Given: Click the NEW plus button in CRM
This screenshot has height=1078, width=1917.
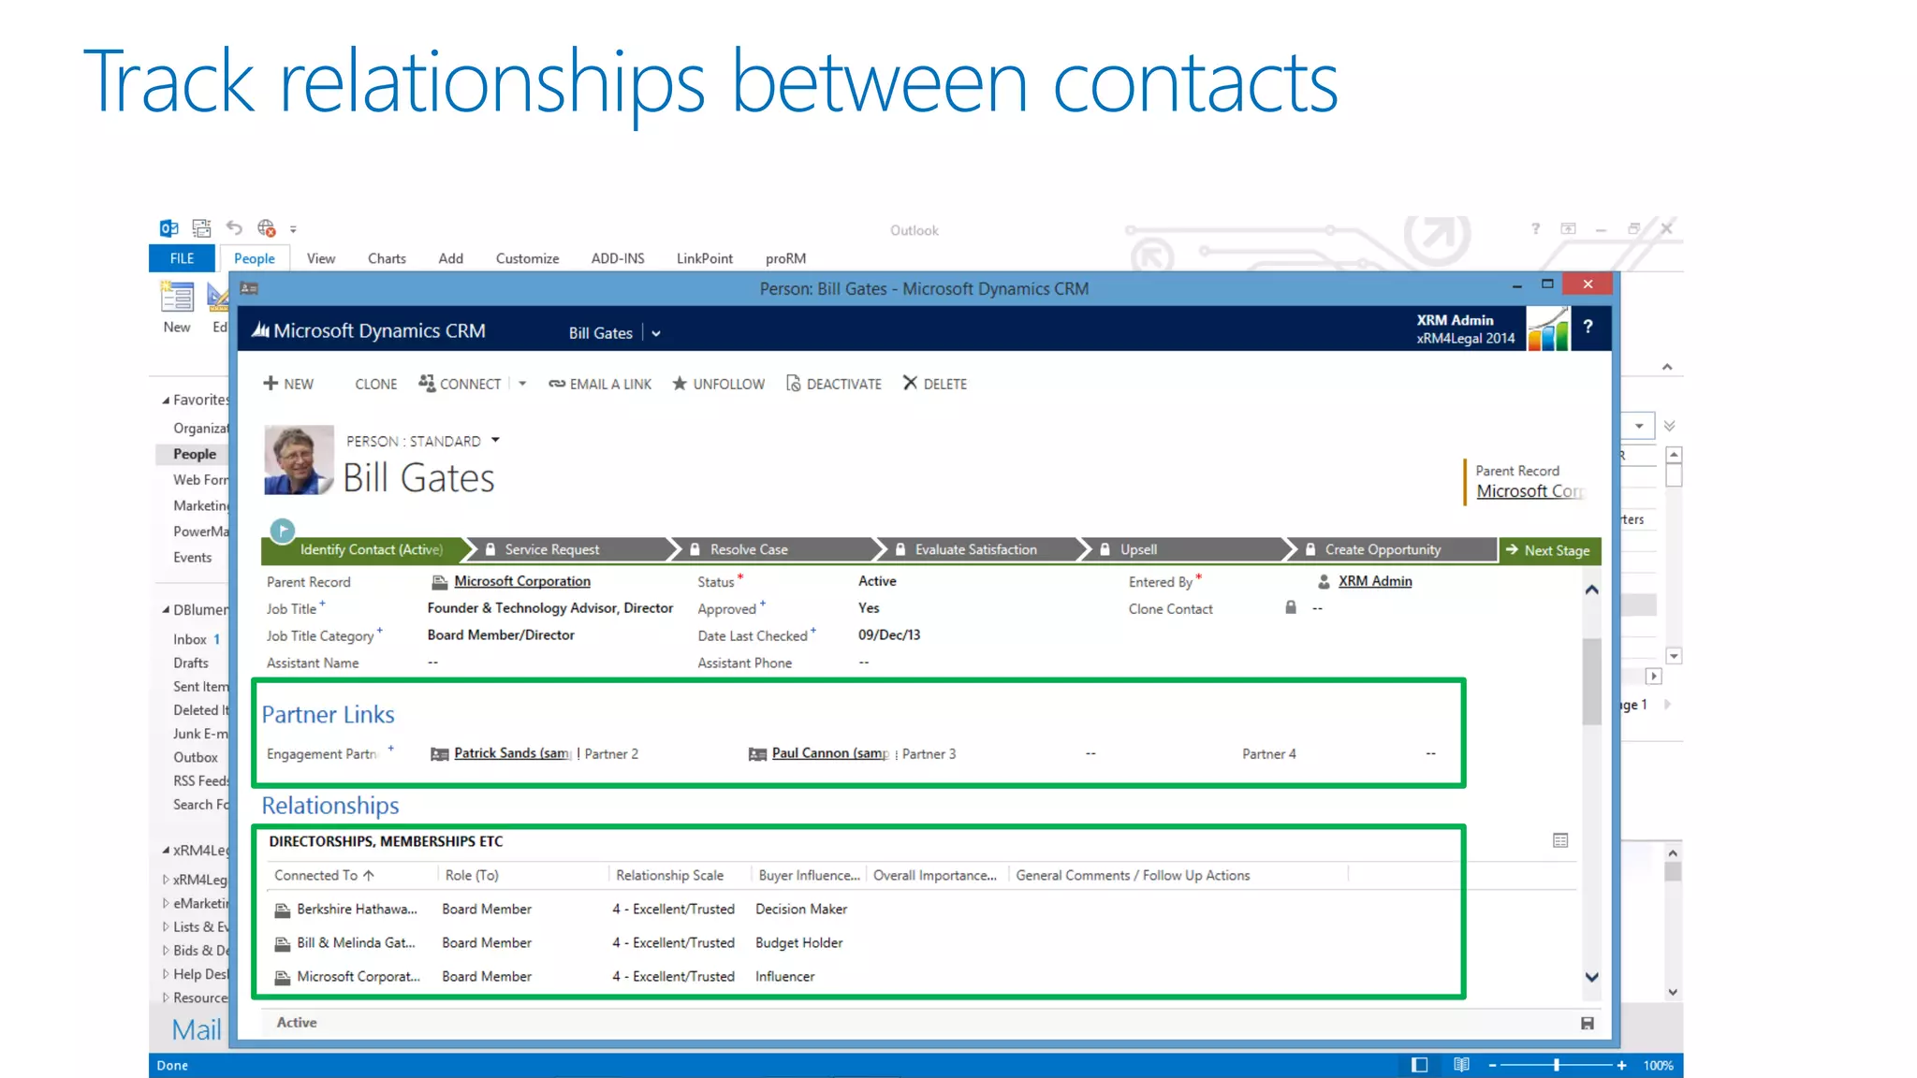Looking at the screenshot, I should click(288, 384).
